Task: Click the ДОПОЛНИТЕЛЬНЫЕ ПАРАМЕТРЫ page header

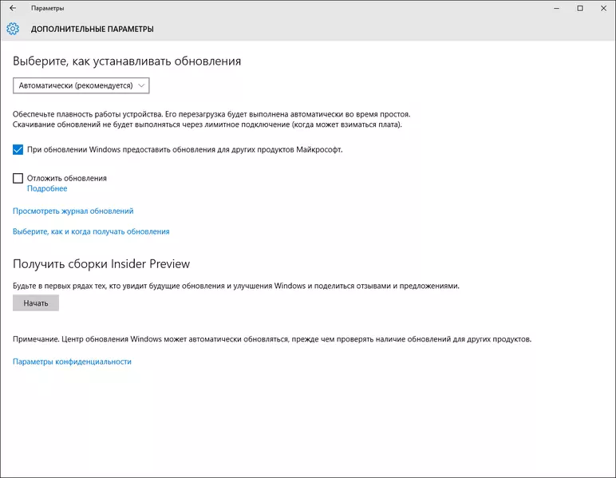Action: 92,29
